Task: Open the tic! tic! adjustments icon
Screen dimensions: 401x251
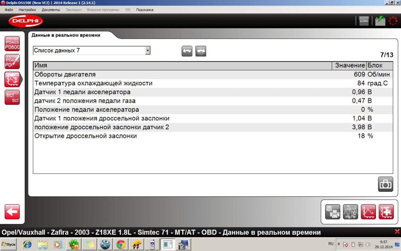Action: click(x=12, y=97)
